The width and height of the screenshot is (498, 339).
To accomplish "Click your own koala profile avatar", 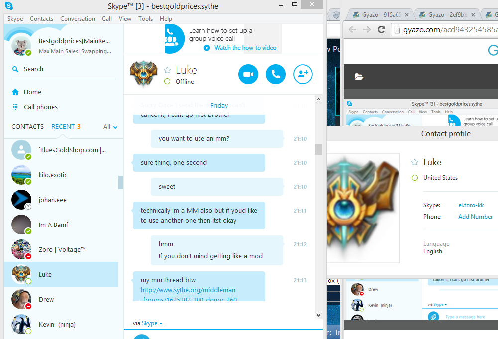I will tap(21, 46).
